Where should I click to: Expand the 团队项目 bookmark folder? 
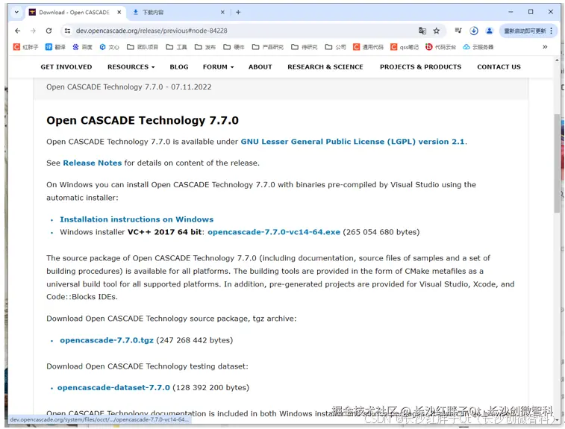143,47
